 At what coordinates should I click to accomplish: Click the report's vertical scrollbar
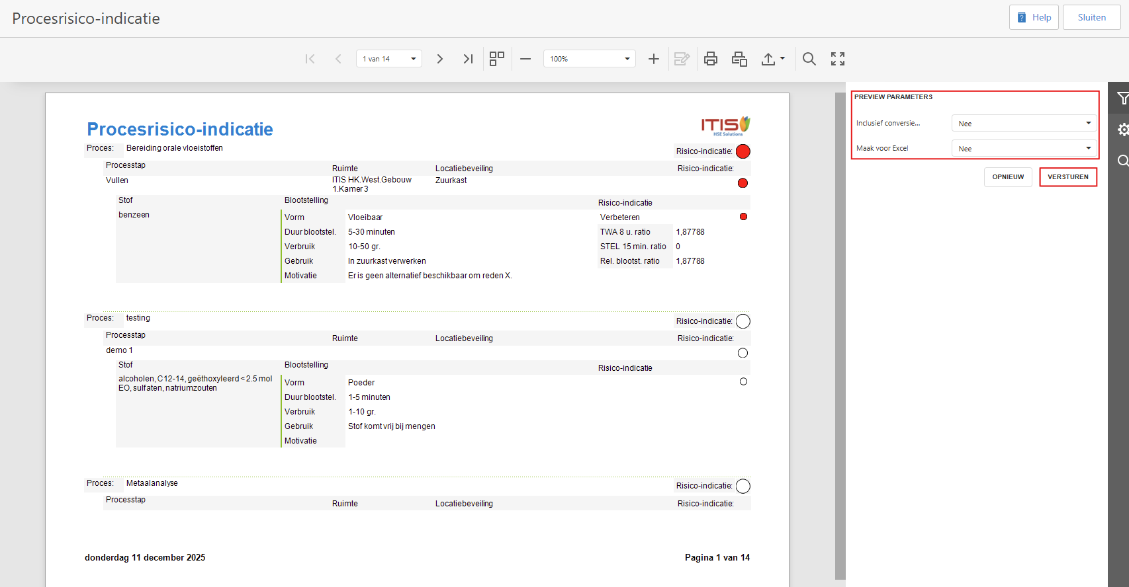pos(840,331)
